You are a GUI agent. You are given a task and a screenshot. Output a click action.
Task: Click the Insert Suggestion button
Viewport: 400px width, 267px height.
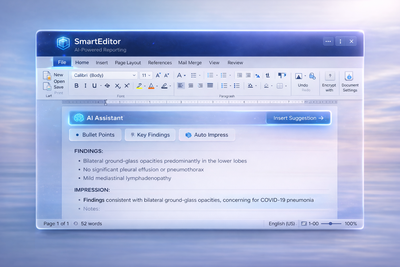point(298,118)
